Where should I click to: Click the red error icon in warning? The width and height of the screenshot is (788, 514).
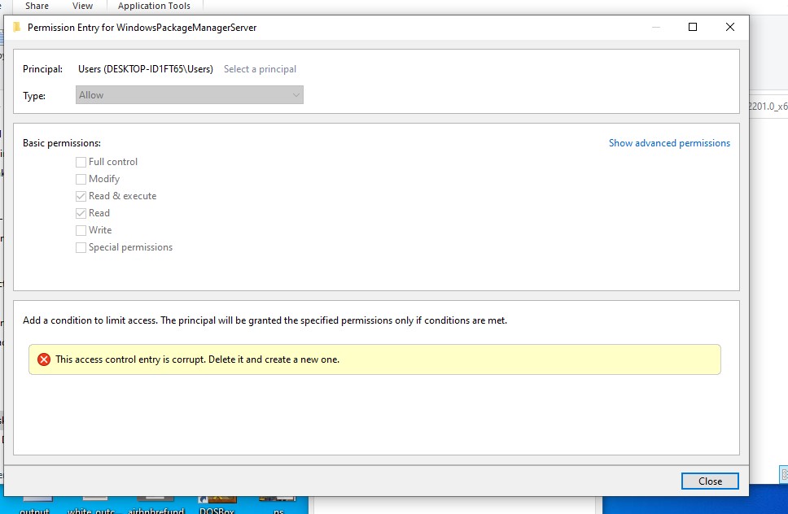[x=44, y=359]
